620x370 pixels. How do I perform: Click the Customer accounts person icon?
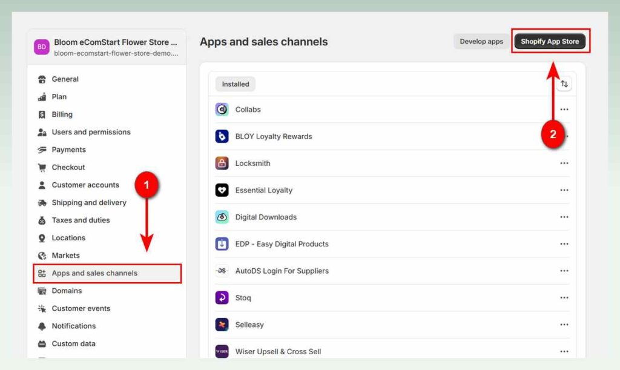[x=42, y=185]
